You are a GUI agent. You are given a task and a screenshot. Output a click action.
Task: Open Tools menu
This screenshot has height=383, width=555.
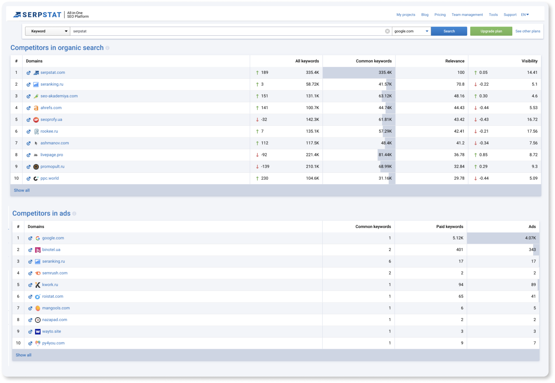coord(493,15)
